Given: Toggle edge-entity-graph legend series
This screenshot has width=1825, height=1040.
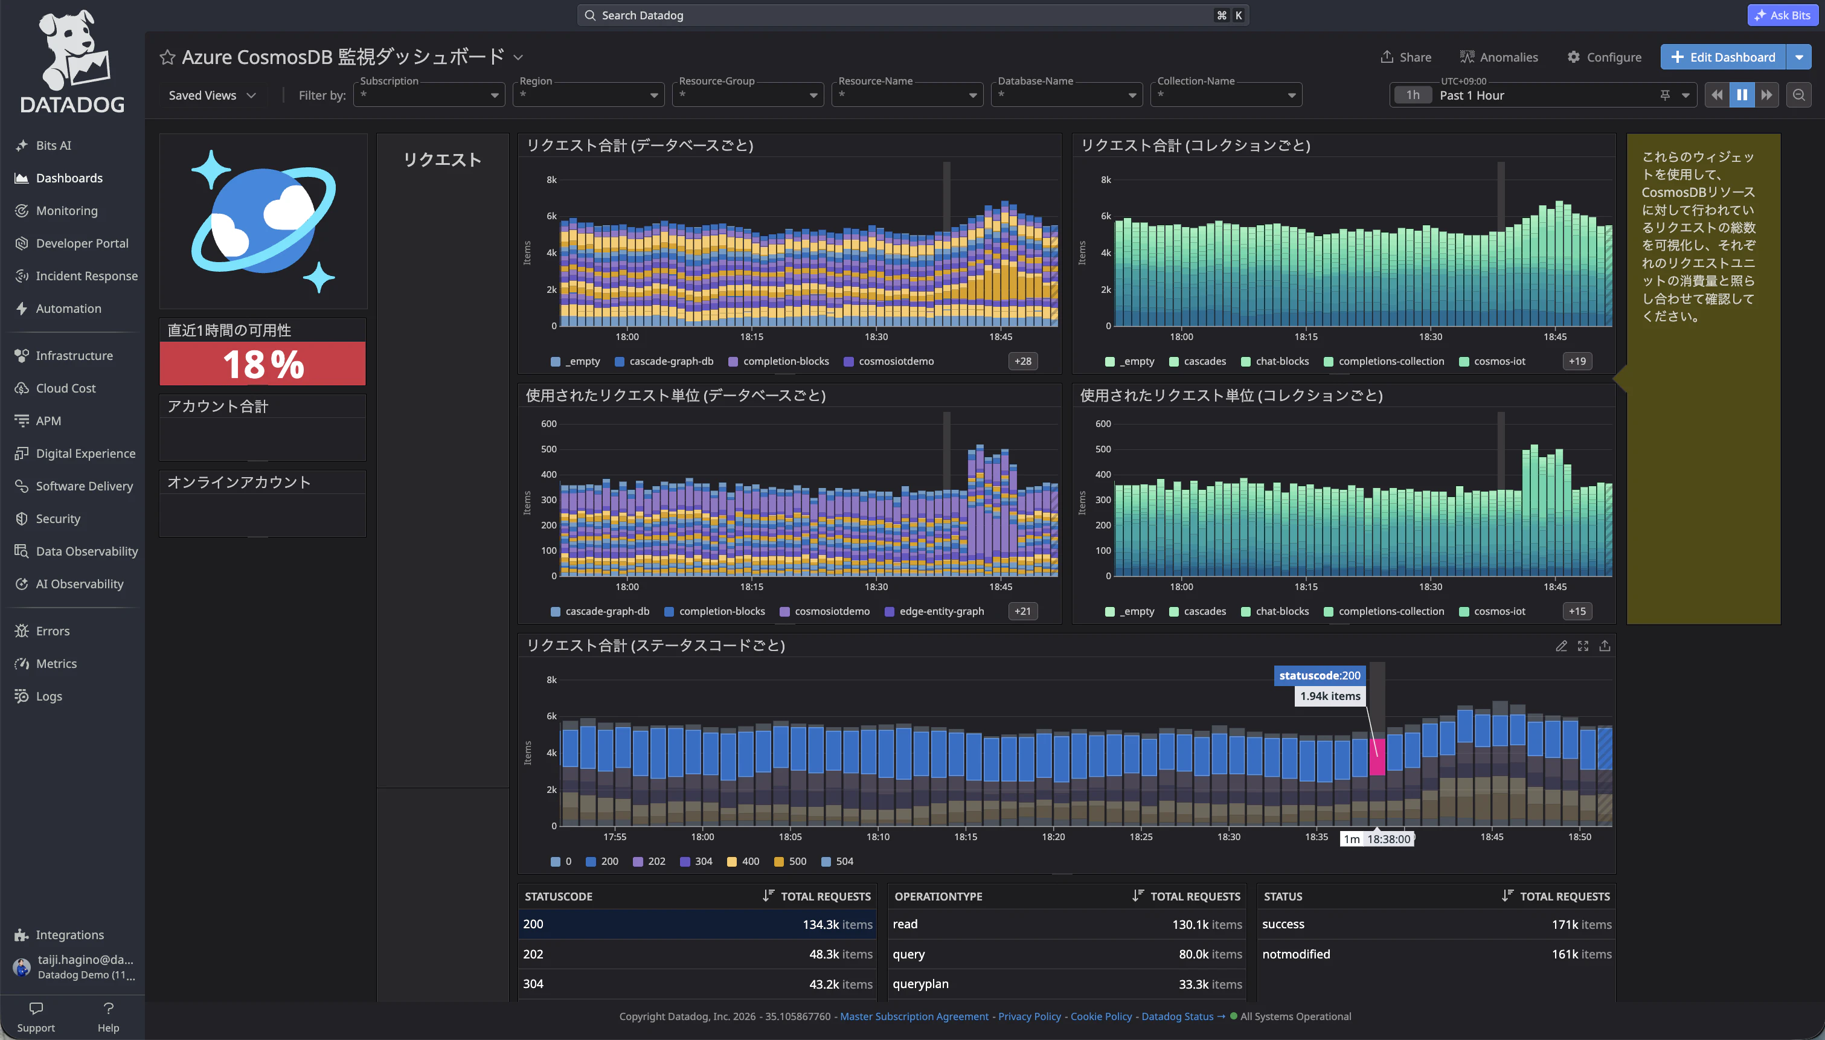Looking at the screenshot, I should (935, 611).
